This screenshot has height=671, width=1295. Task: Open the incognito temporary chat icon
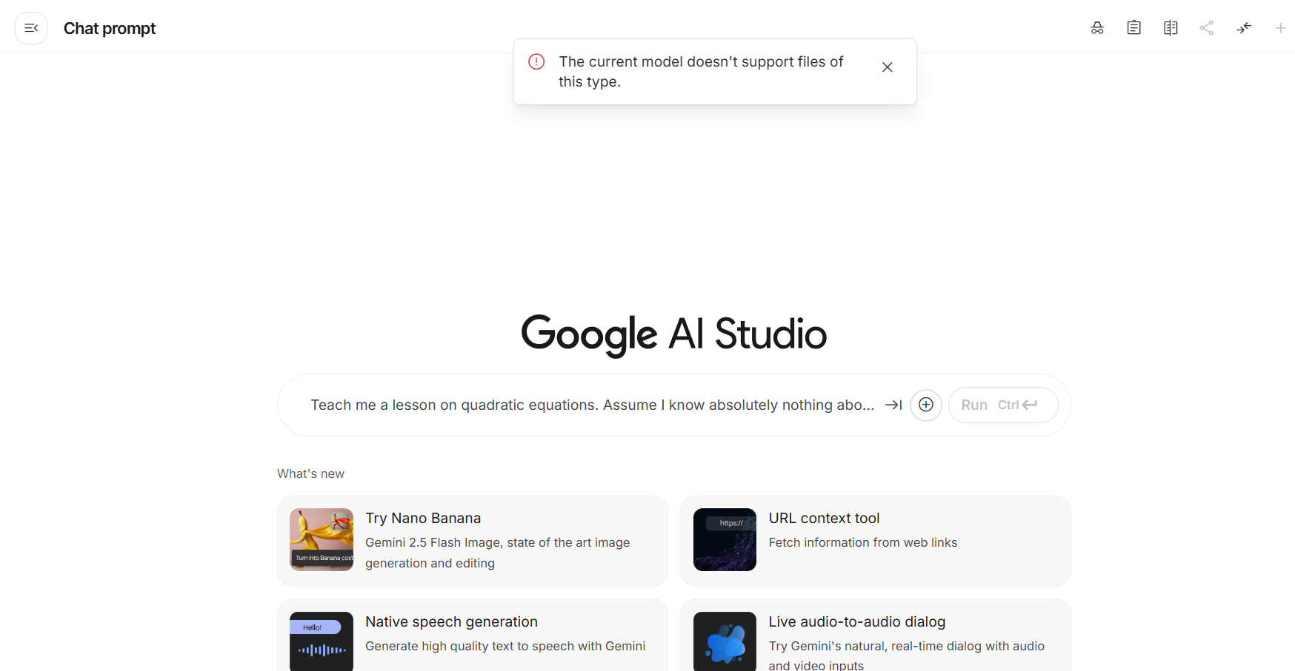[x=1097, y=28]
